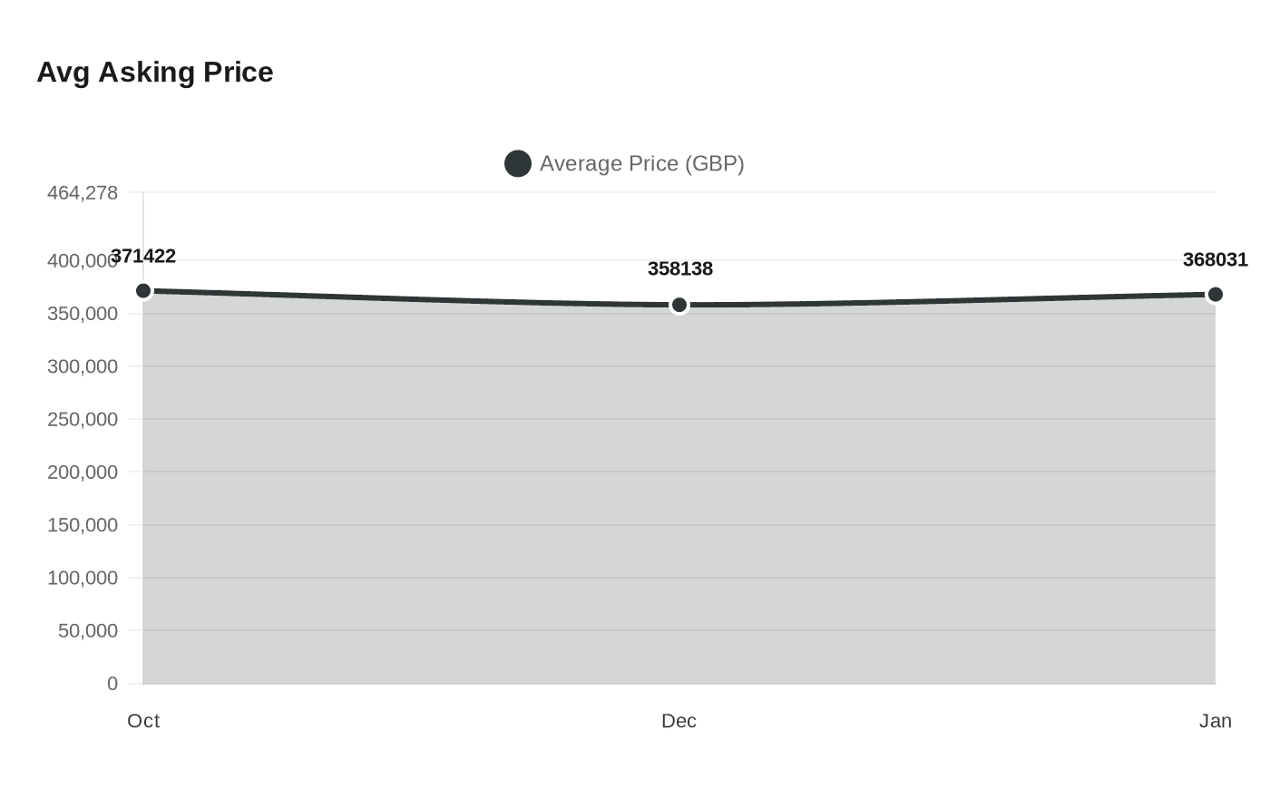Click the 50,000 y-axis tick label
Viewport: 1270px width, 798px height.
pos(88,631)
